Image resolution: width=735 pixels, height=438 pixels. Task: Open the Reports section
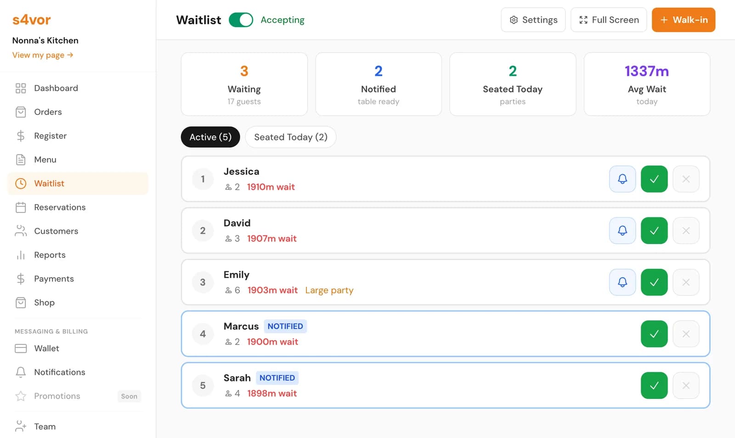pos(50,255)
